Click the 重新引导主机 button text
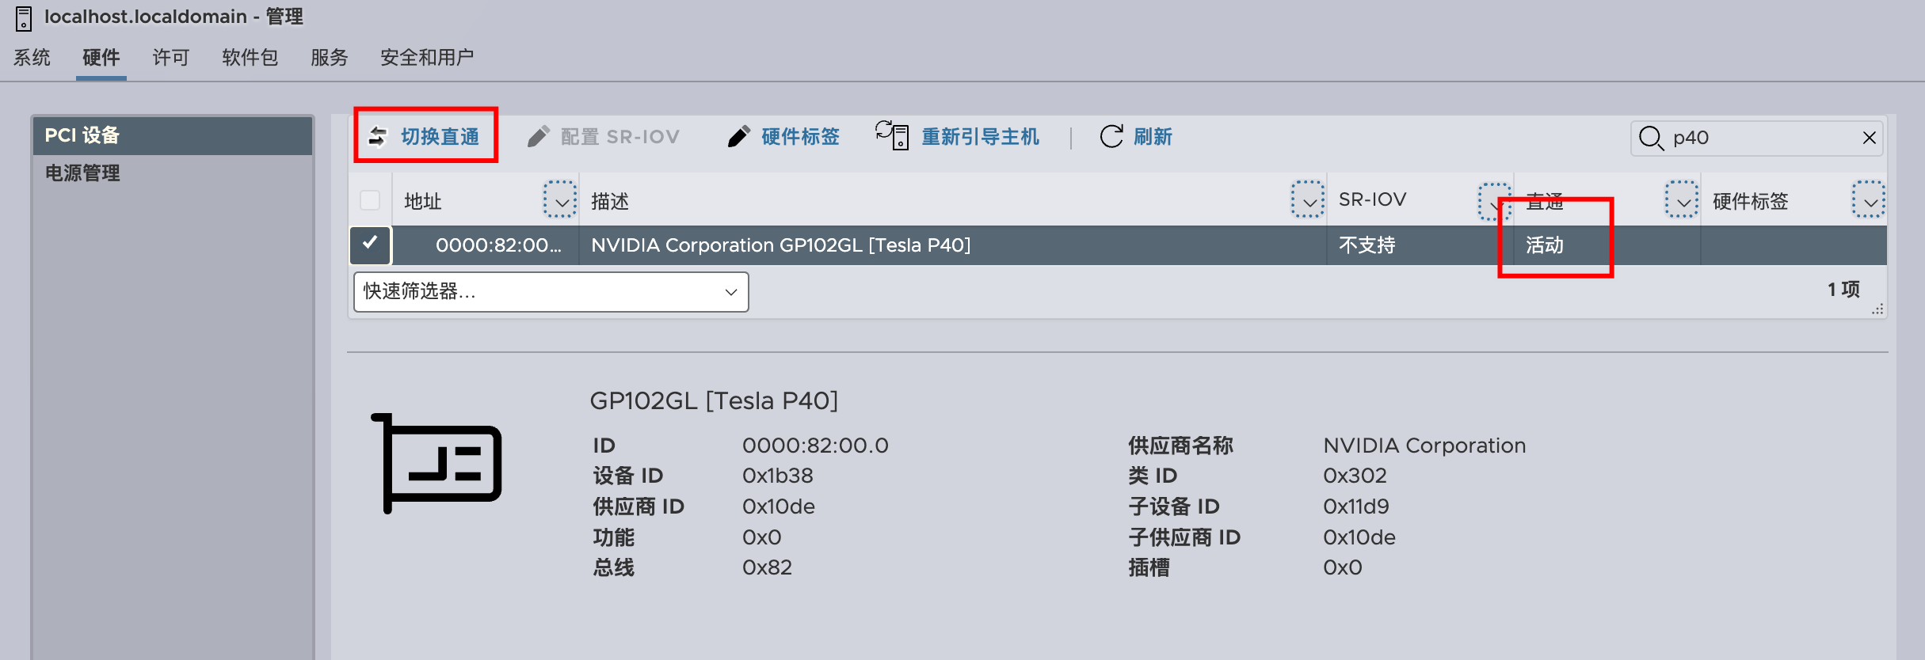The width and height of the screenshot is (1925, 660). (x=980, y=137)
